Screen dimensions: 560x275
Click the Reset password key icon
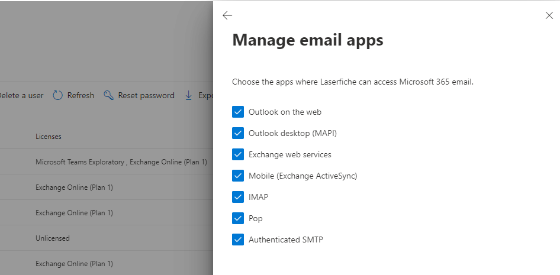108,95
